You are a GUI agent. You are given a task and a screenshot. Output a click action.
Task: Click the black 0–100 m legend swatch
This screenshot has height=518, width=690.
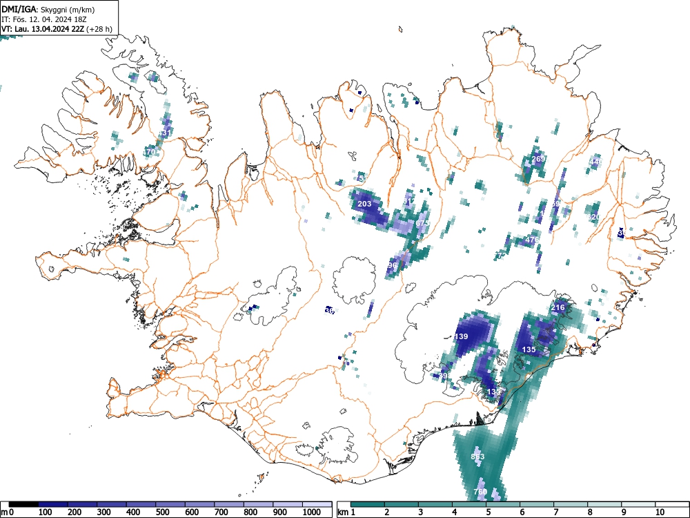23,504
